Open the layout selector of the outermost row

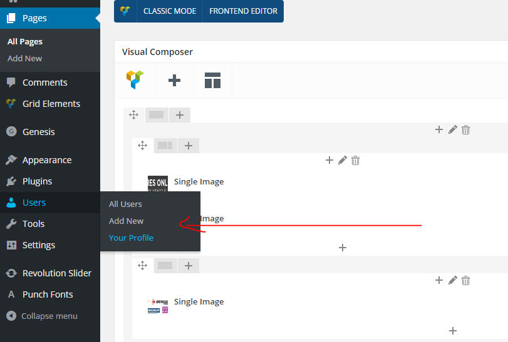tap(157, 115)
